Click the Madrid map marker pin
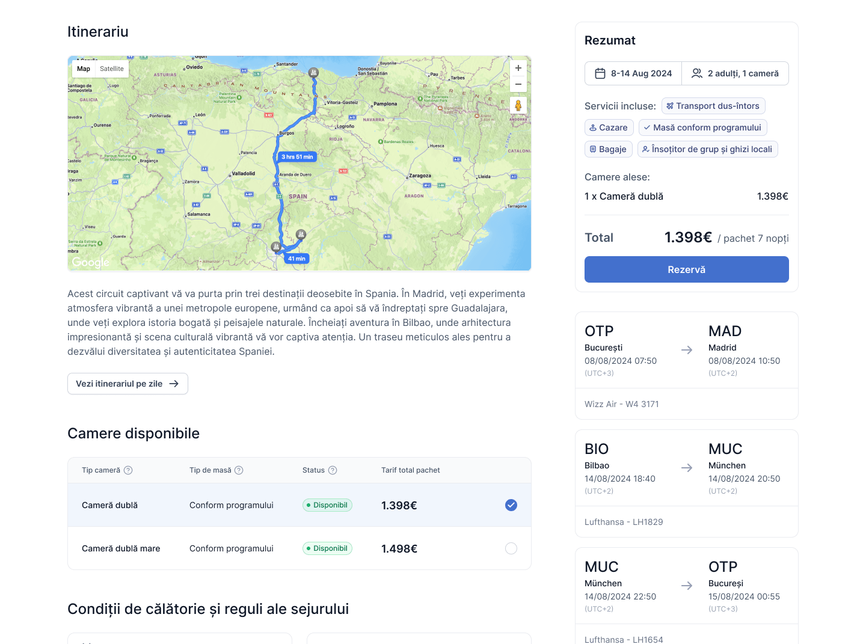The width and height of the screenshot is (866, 644). tap(275, 247)
